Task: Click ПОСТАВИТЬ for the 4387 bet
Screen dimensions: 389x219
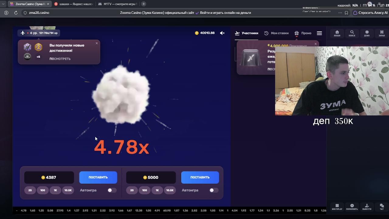Action: (98, 177)
